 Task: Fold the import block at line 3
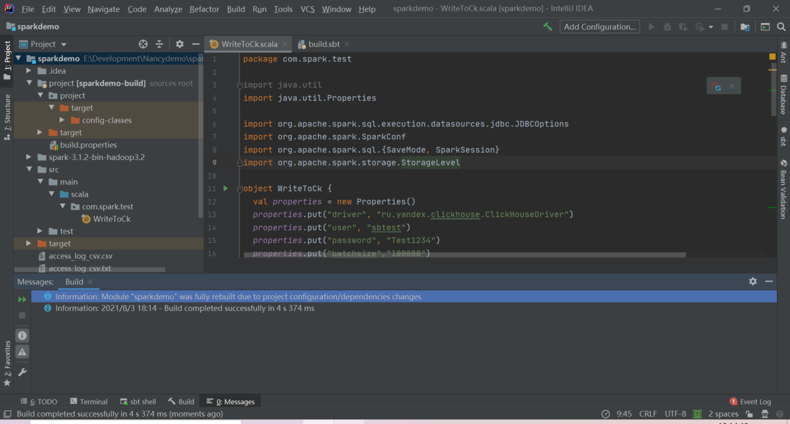[240, 85]
